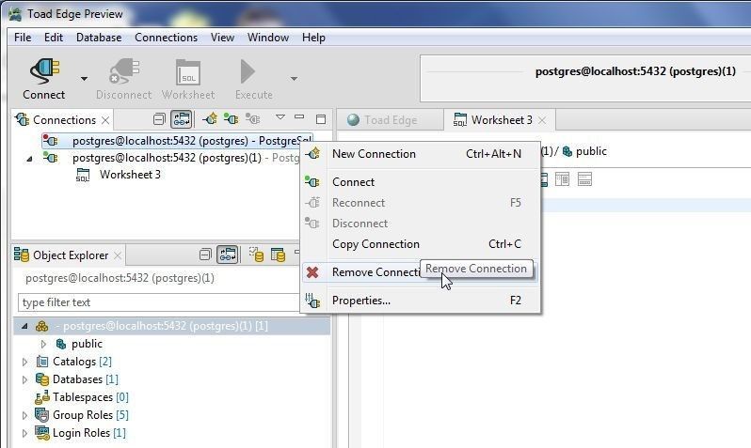Expand the Group Roles [5] node
This screenshot has height=448, width=751.
(24, 415)
